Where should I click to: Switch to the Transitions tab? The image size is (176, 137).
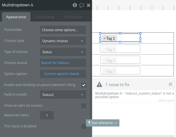click(73, 17)
